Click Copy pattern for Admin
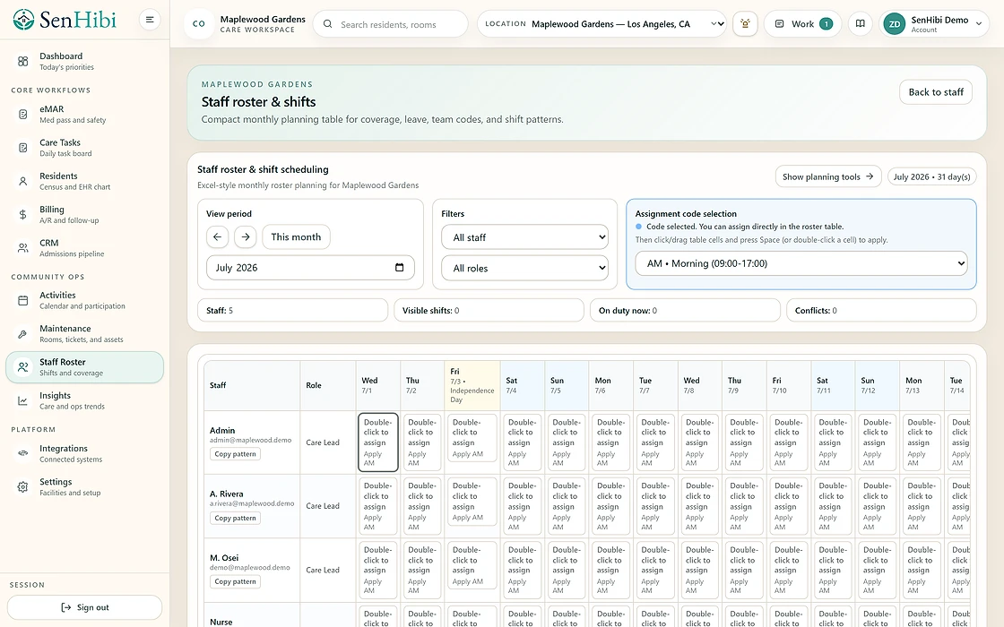This screenshot has height=627, width=1004. click(x=235, y=454)
